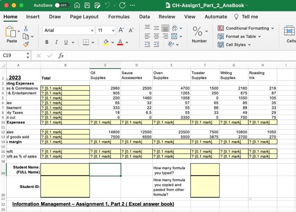Click the Save icon in title bar

[x=88, y=6]
